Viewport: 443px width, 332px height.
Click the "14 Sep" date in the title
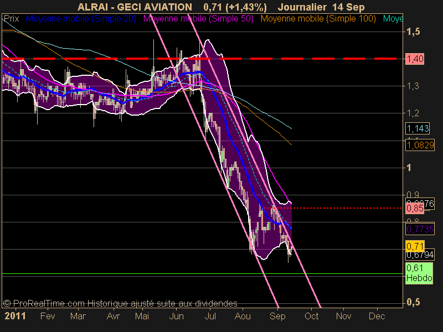click(x=348, y=7)
